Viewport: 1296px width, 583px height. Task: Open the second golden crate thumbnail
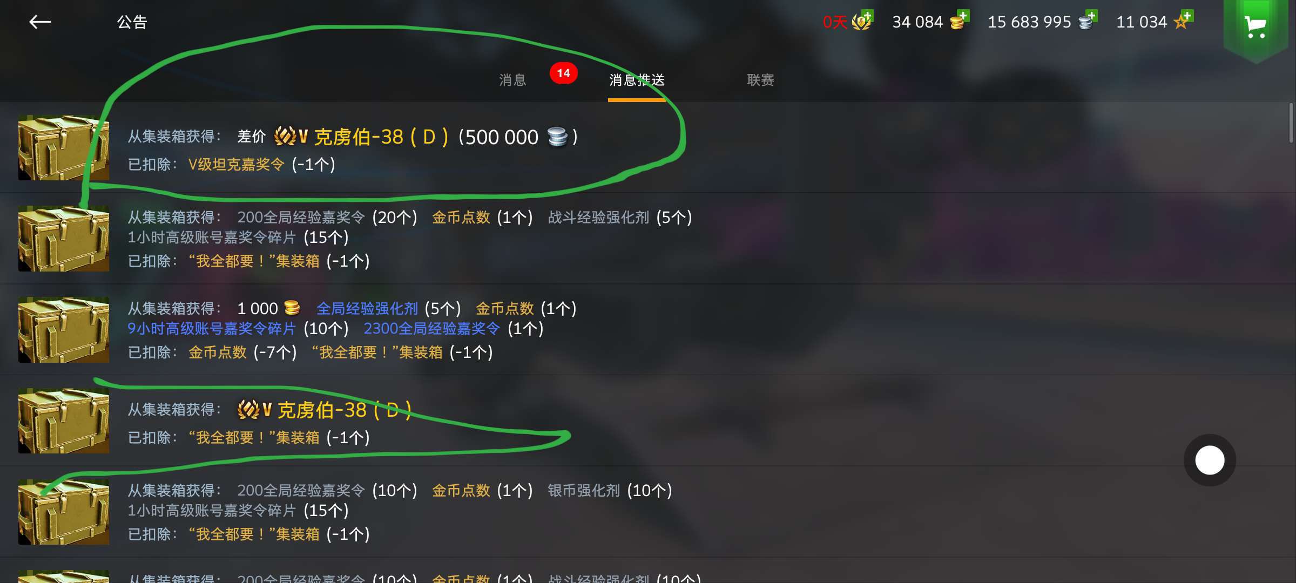[64, 239]
